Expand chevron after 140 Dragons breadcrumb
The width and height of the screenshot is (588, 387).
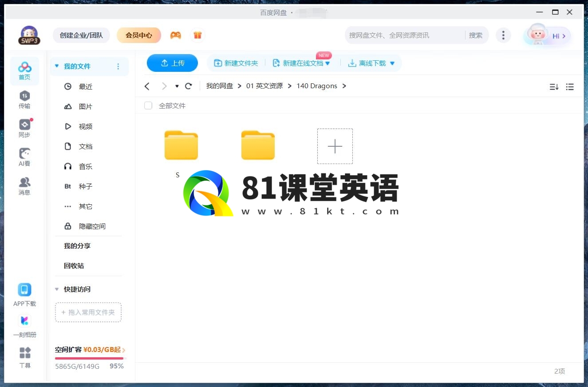coord(344,86)
